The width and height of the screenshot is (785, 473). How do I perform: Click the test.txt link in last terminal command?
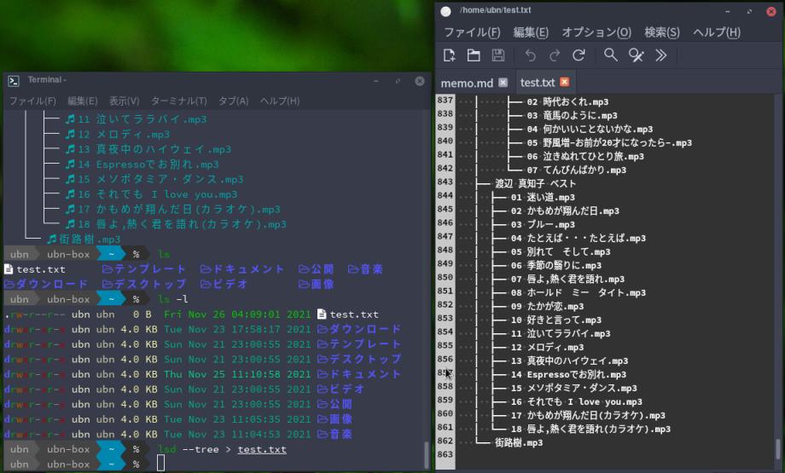262,449
